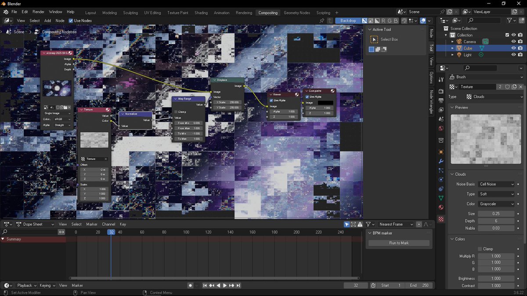The width and height of the screenshot is (527, 296).
Task: Open the Modifier Properties tab (wrench icon)
Action: 441,161
